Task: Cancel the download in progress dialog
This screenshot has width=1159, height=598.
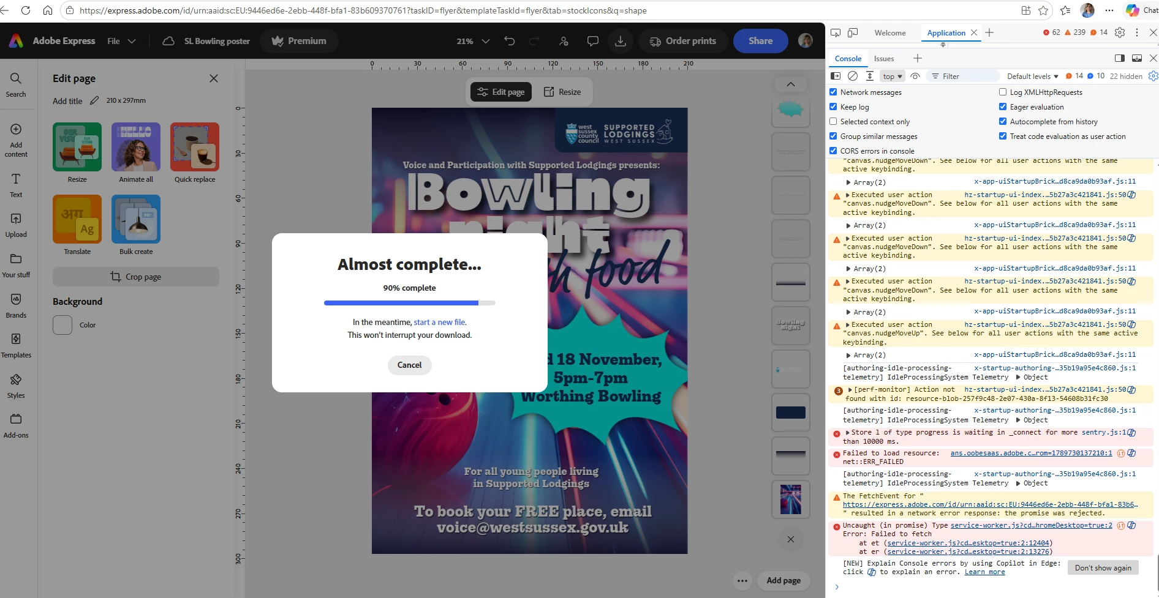Action: pyautogui.click(x=410, y=365)
